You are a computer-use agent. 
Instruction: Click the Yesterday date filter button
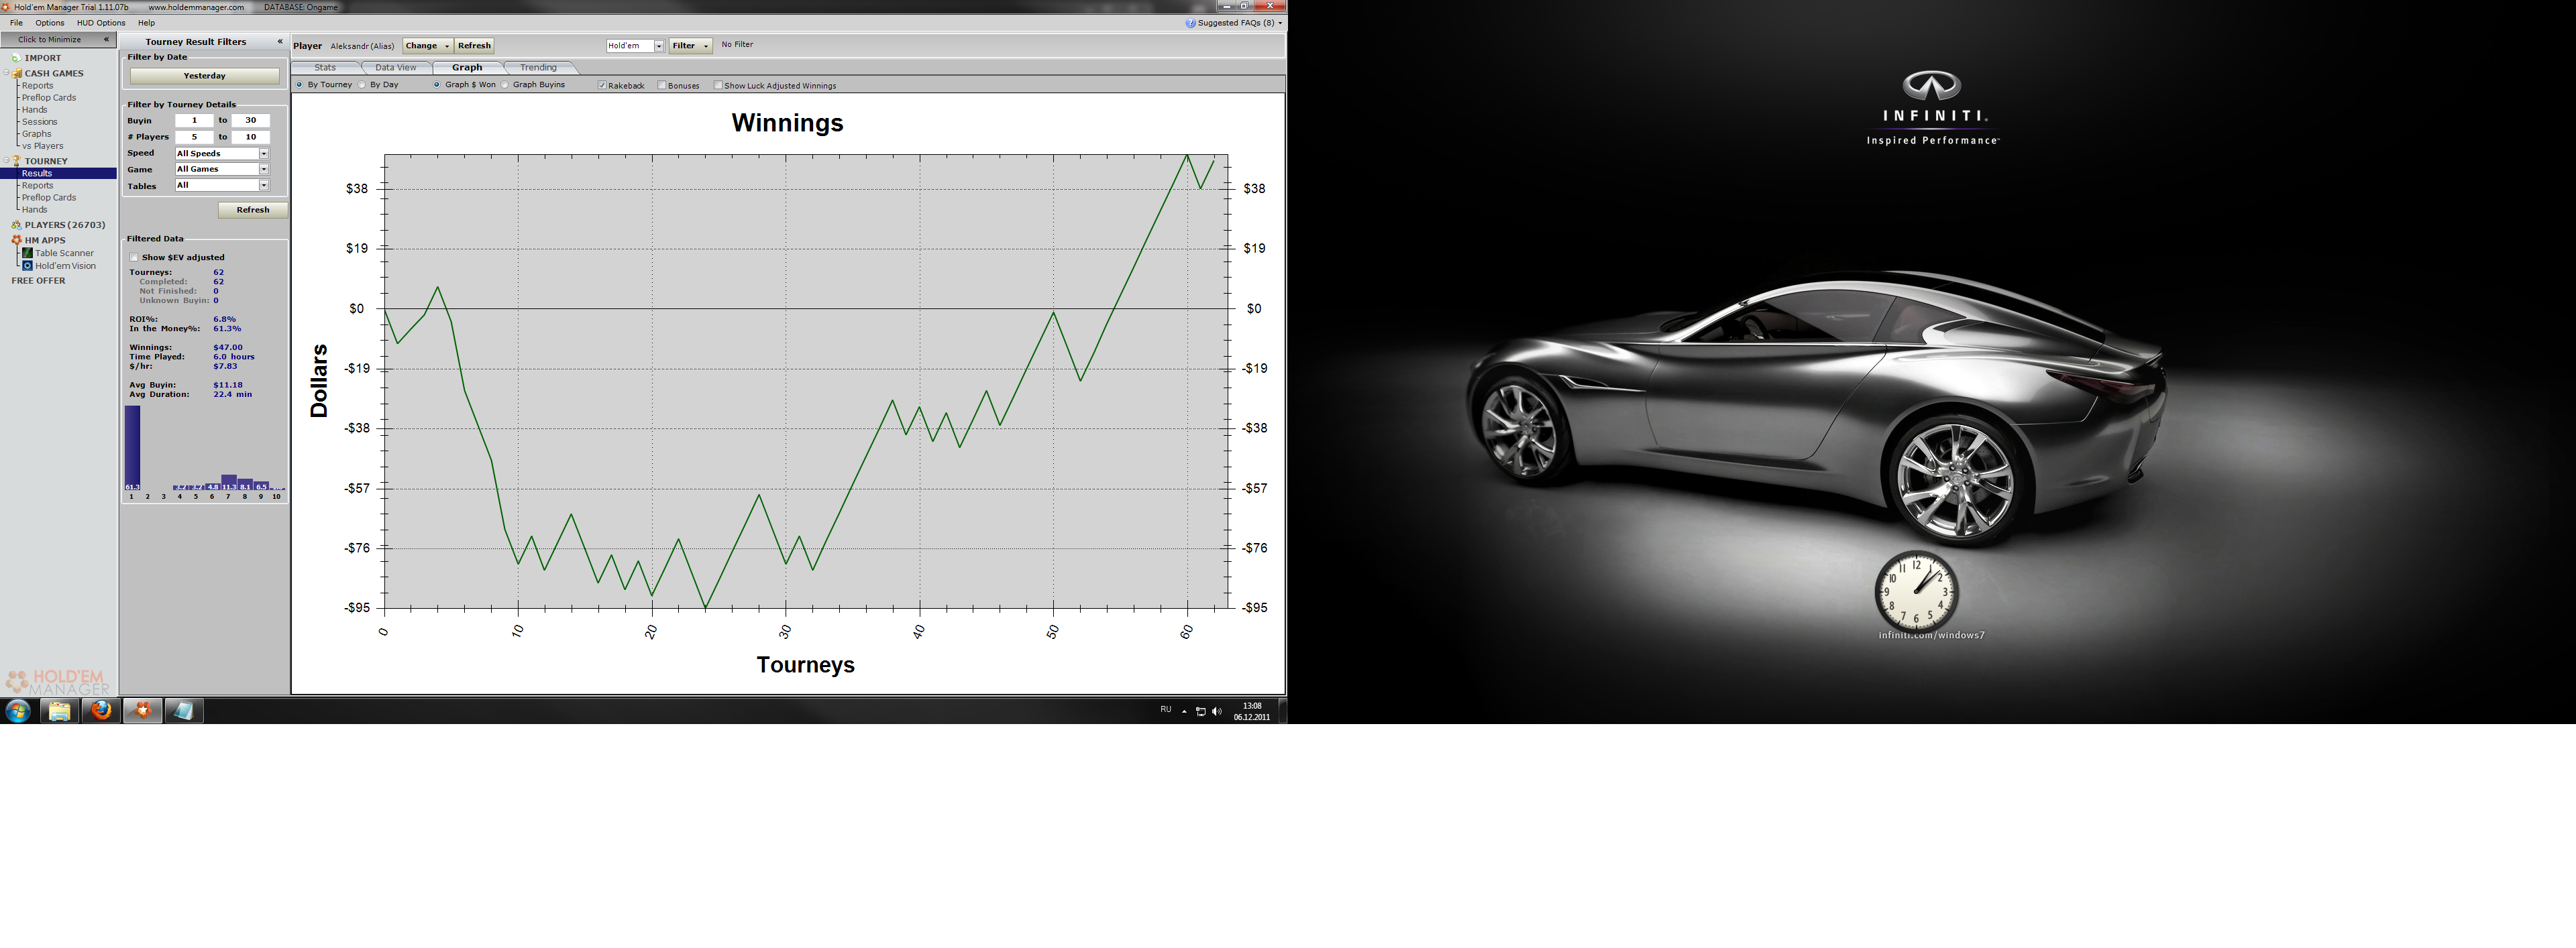(x=204, y=76)
